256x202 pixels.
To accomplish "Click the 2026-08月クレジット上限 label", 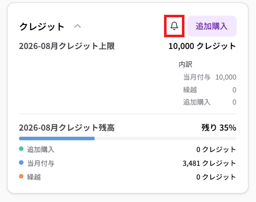I will tap(67, 46).
